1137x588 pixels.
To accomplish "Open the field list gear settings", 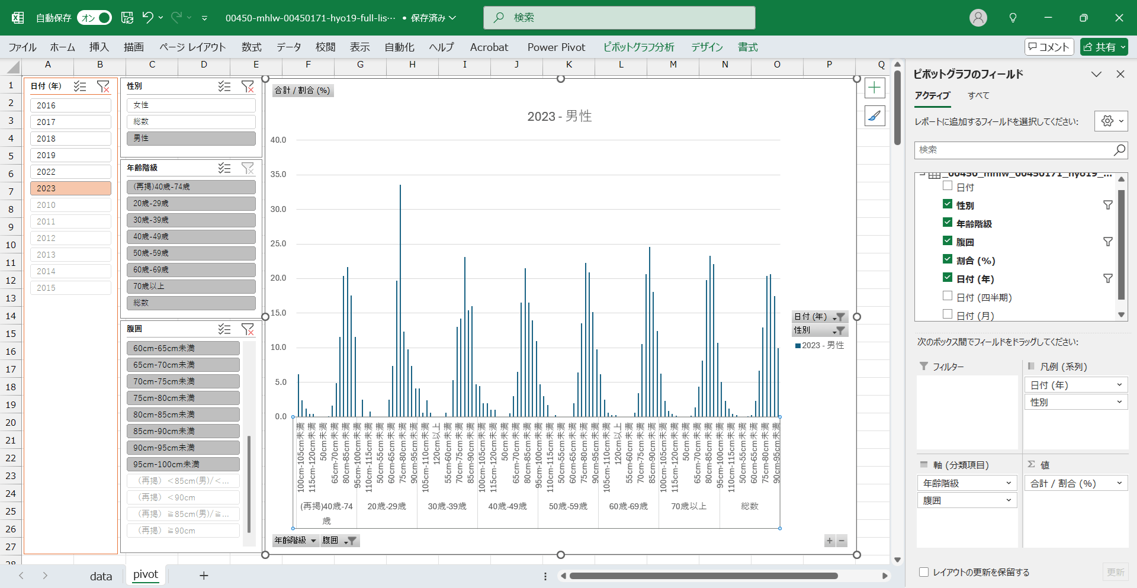I will pyautogui.click(x=1107, y=121).
